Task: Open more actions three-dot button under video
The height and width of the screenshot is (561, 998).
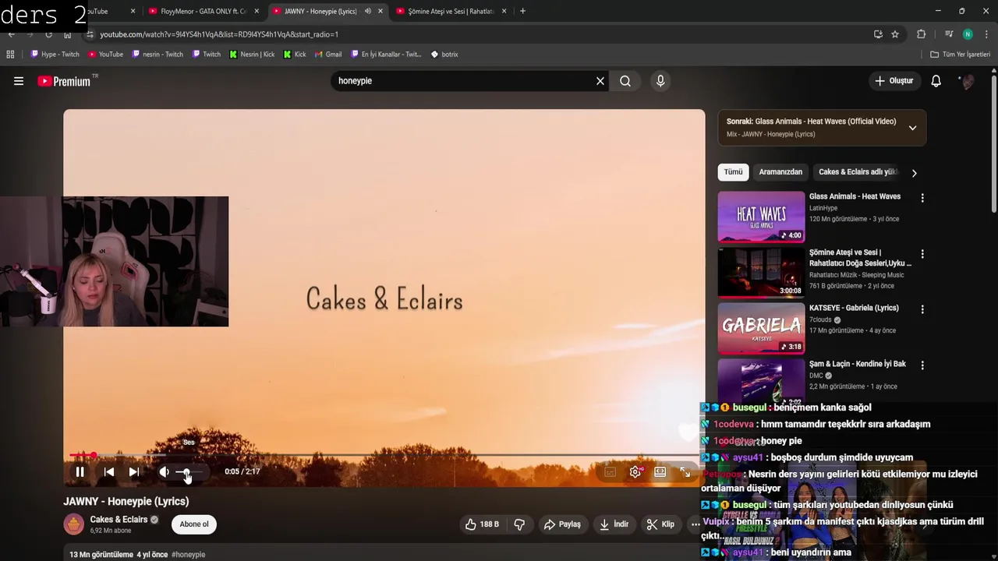Action: (x=695, y=524)
